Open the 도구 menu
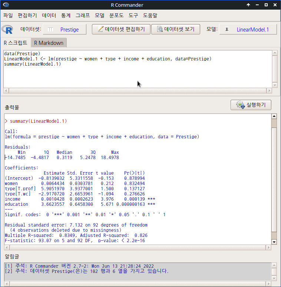 coord(133,15)
